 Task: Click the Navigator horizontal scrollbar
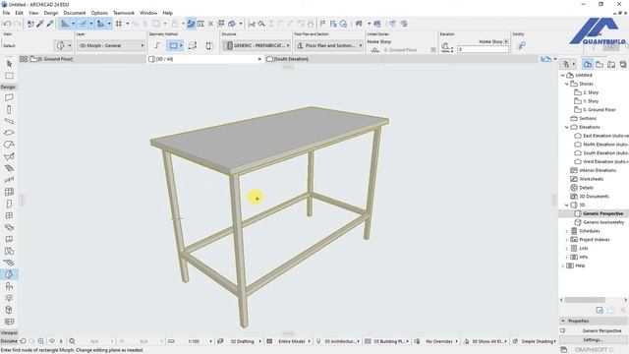[x=585, y=300]
